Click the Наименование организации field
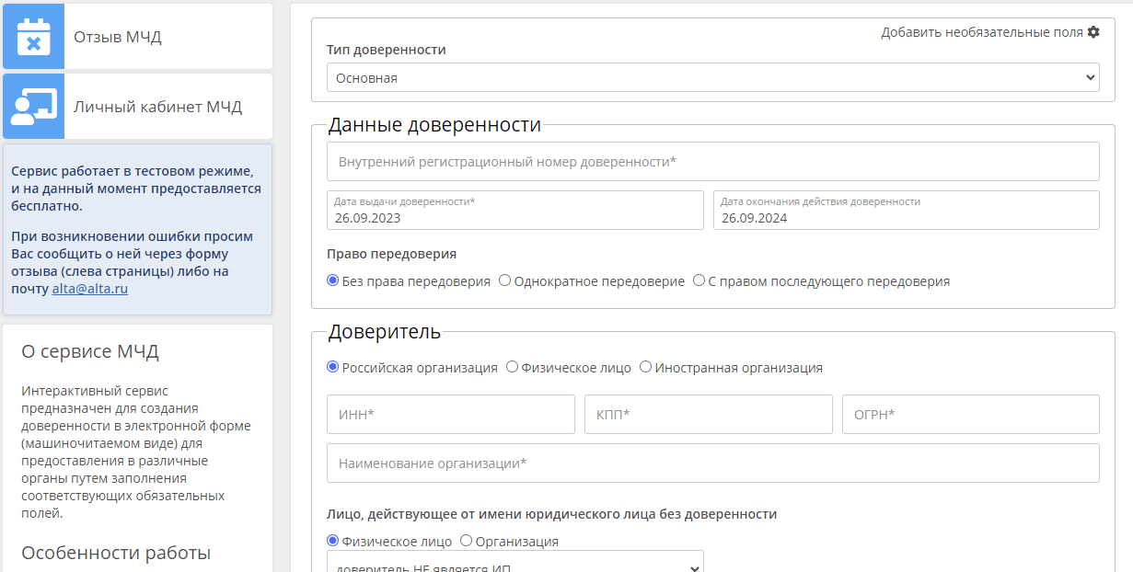The width and height of the screenshot is (1133, 572). tap(712, 463)
